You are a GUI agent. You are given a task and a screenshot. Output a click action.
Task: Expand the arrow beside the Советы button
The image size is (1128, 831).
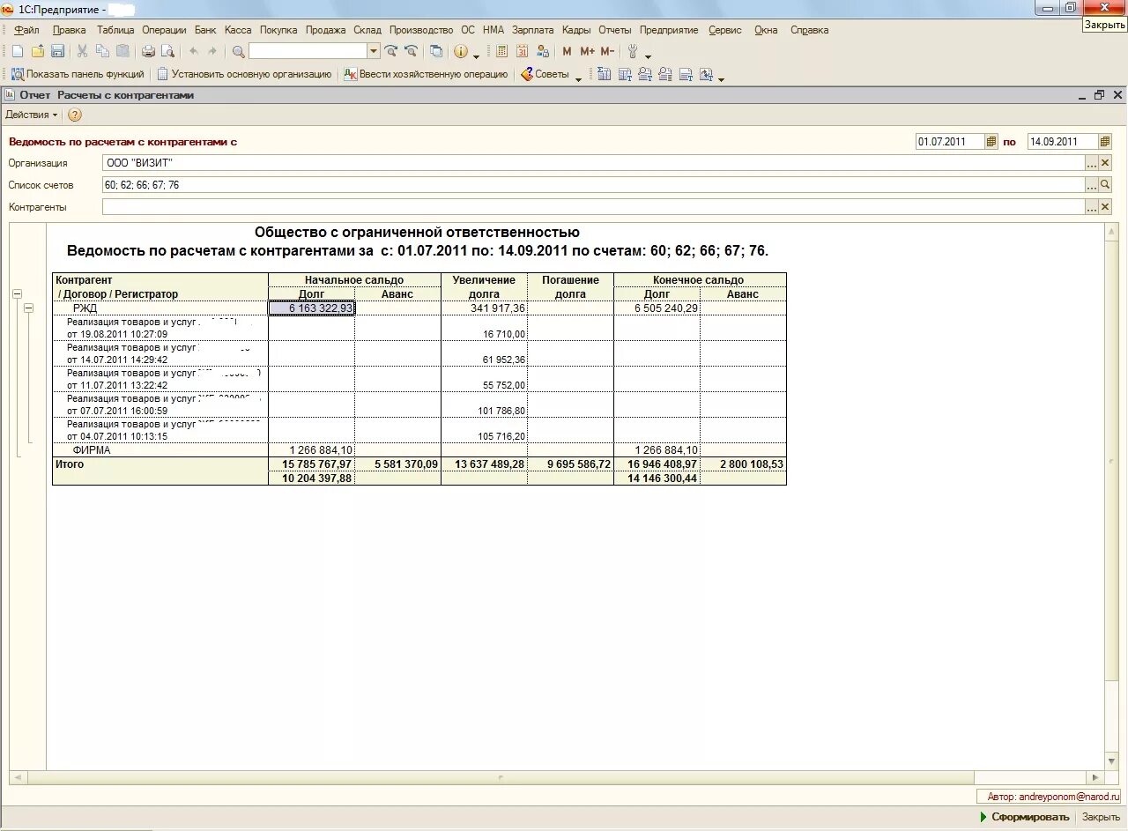point(578,78)
